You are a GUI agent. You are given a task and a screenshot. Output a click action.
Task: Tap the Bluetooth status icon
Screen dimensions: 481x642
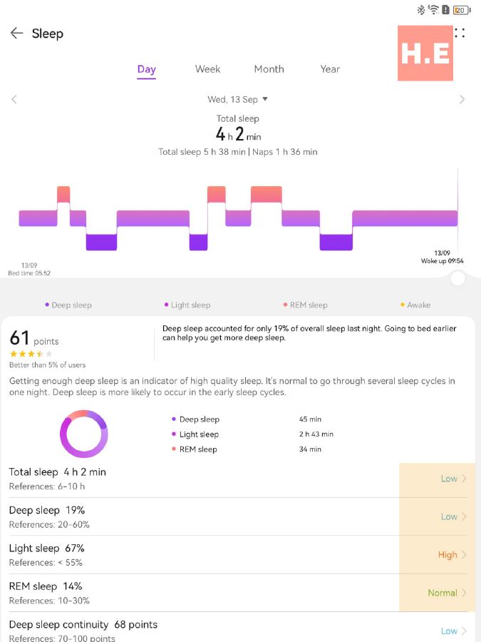pyautogui.click(x=421, y=10)
